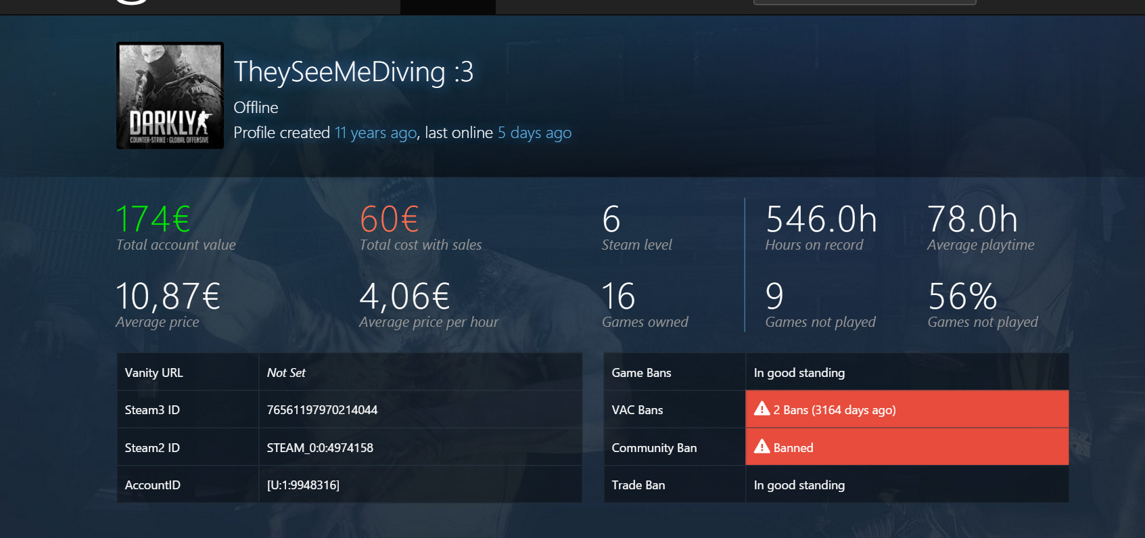Click the 'Steam level' caption

tap(637, 245)
